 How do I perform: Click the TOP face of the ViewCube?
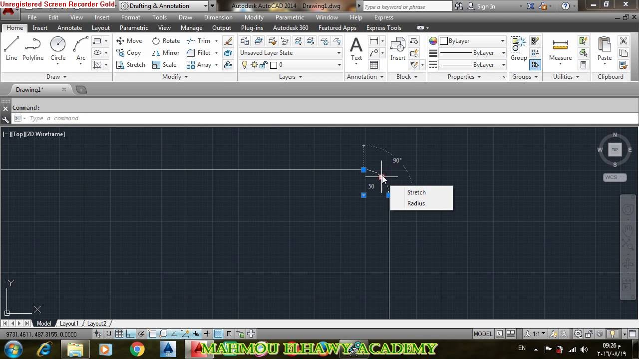615,150
